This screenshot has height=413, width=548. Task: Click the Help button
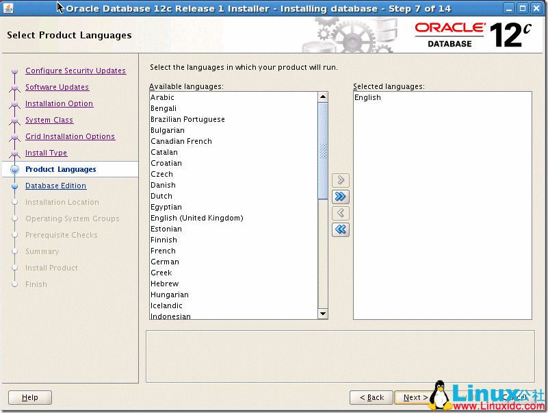tap(29, 397)
